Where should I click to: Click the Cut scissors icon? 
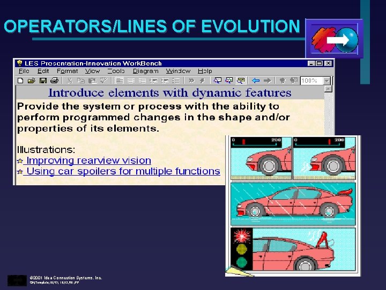[70, 81]
